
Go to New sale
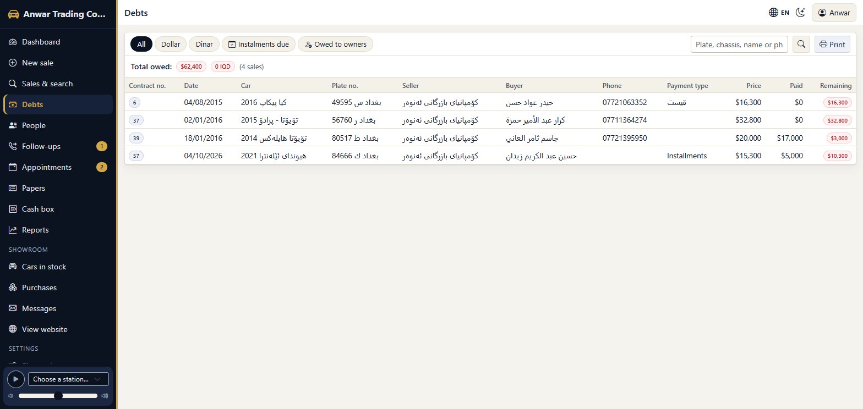point(58,63)
